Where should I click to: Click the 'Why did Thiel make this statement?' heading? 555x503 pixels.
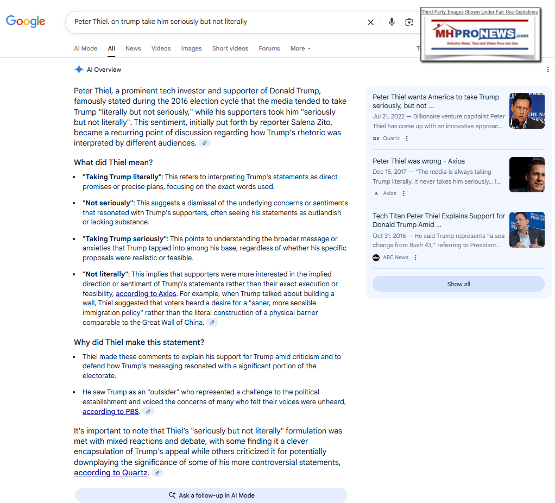[x=139, y=342]
